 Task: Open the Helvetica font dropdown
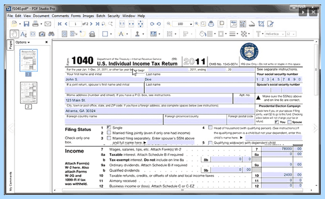click(x=275, y=34)
